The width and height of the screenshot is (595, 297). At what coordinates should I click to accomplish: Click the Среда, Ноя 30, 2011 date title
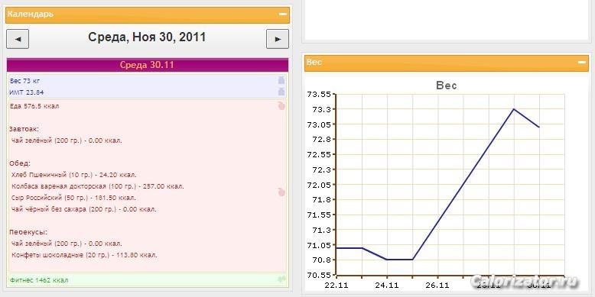(x=148, y=37)
